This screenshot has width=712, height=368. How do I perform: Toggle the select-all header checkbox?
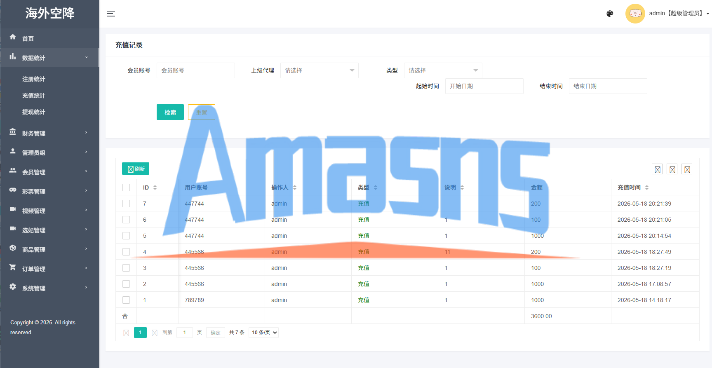pos(126,188)
